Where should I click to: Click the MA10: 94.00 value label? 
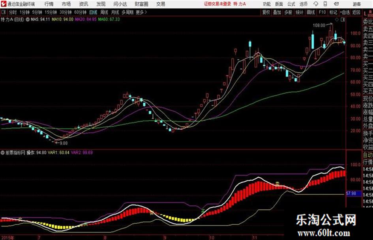(x=63, y=19)
